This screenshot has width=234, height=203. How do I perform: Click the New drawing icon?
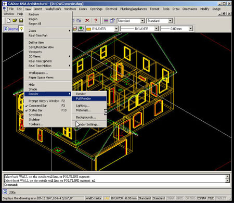pyautogui.click(x=8, y=21)
